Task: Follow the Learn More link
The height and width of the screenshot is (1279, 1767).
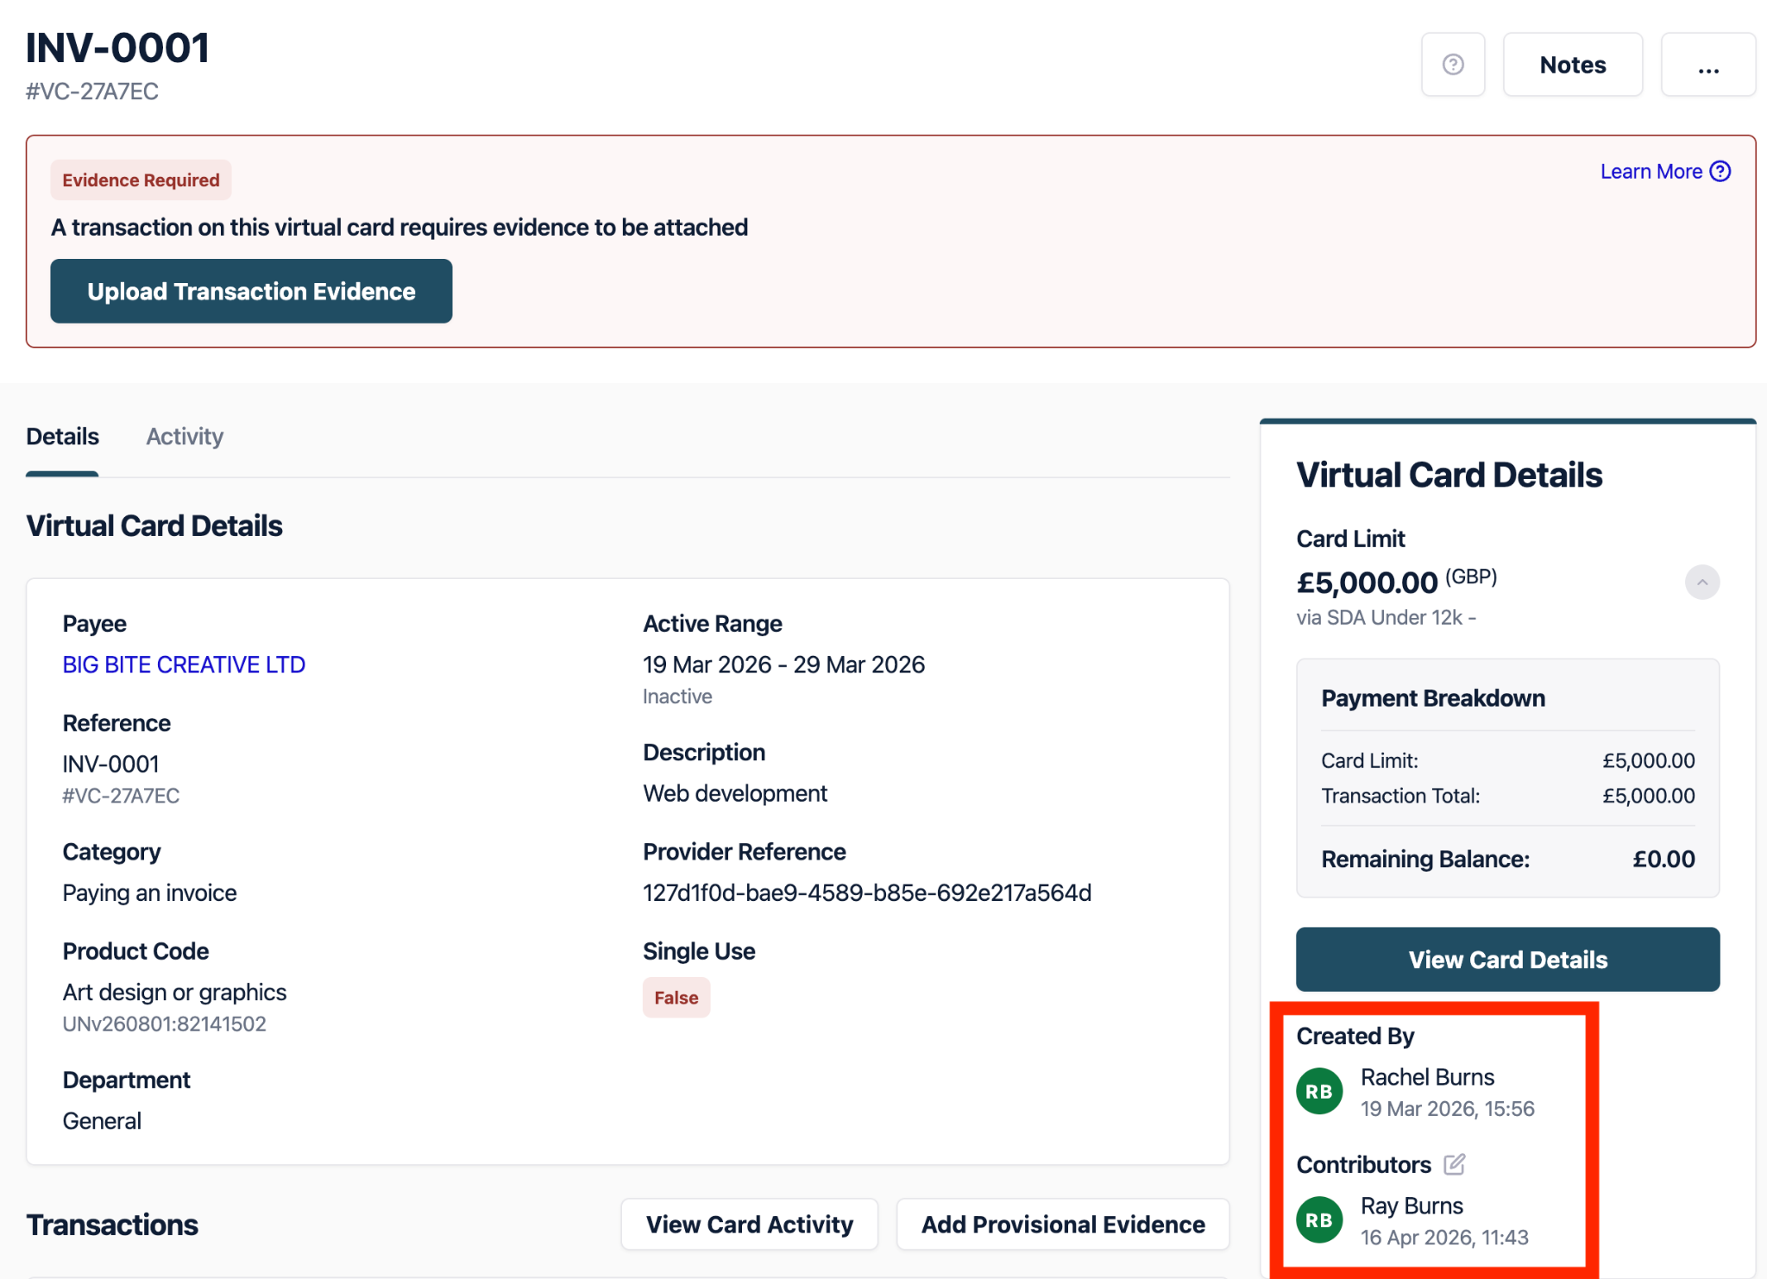Action: coord(1651,172)
